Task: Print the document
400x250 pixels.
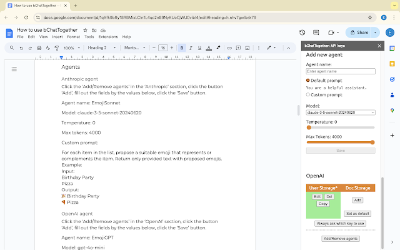Action: pyautogui.click(x=39, y=48)
